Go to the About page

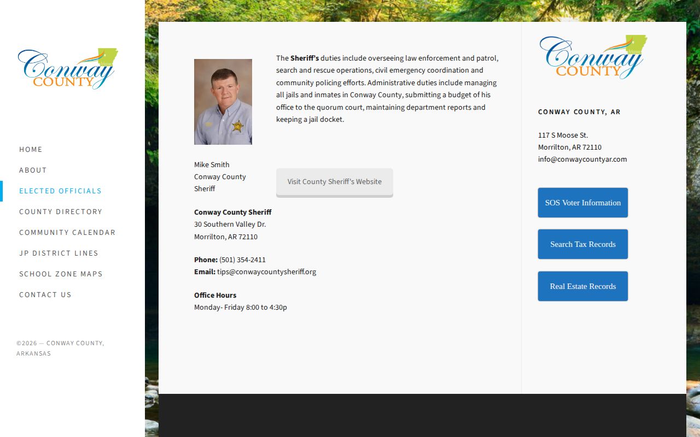[33, 170]
